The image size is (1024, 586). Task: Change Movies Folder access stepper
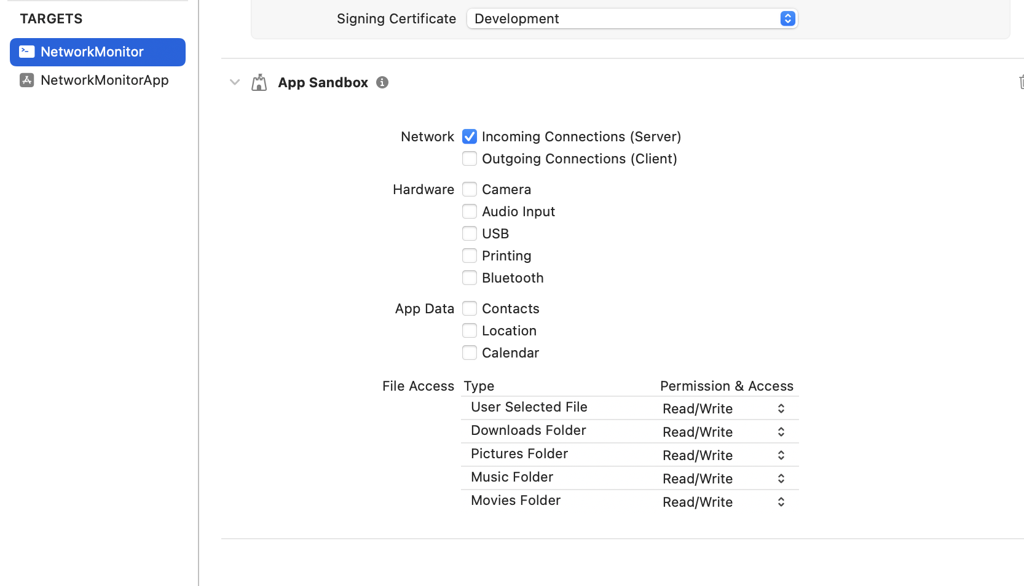click(x=781, y=502)
